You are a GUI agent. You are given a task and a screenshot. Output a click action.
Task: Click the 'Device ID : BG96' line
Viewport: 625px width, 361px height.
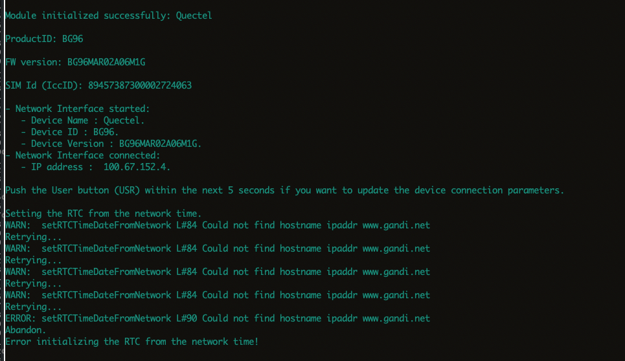(x=70, y=132)
